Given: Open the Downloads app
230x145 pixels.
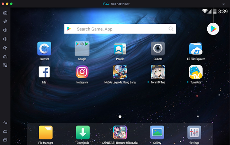Looking at the screenshot, I should pos(83,133).
